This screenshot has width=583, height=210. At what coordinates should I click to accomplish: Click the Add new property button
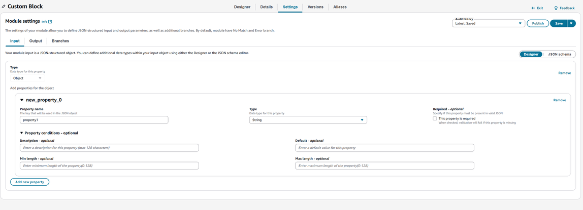click(29, 182)
